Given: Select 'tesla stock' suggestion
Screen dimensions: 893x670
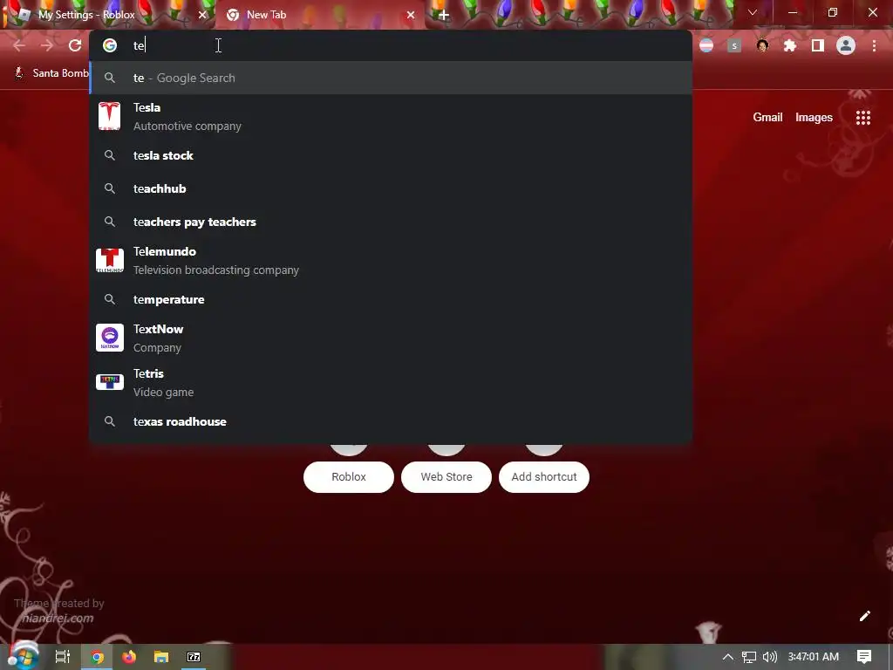Looking at the screenshot, I should (391, 155).
